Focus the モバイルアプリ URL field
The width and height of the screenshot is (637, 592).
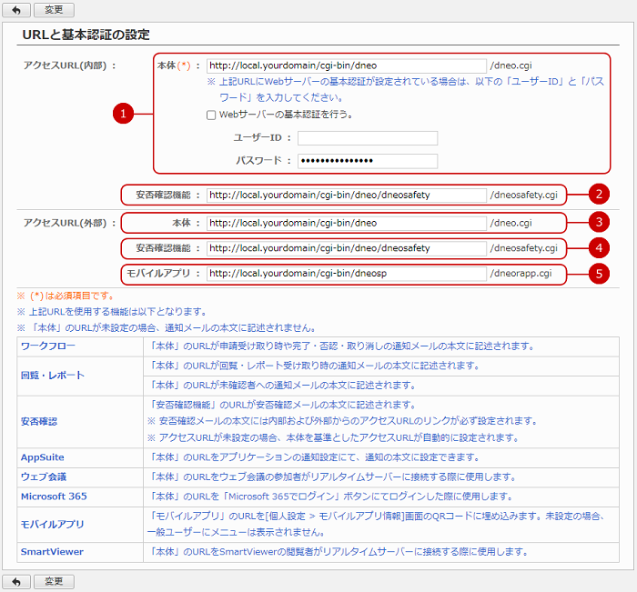tap(346, 273)
